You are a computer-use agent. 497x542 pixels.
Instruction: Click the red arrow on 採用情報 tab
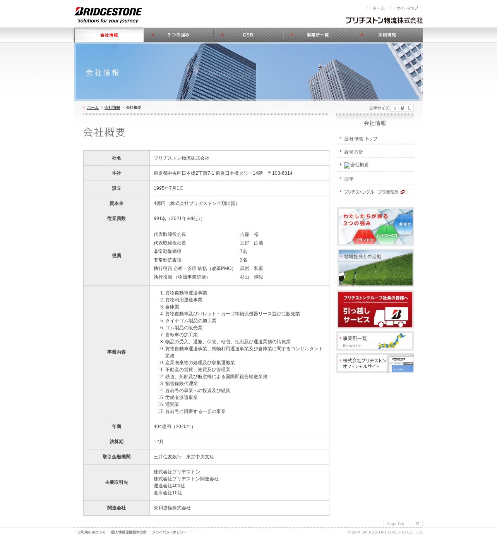click(x=362, y=35)
